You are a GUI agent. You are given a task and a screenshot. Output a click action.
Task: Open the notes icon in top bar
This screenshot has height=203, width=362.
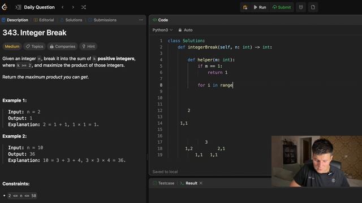[x=313, y=7]
